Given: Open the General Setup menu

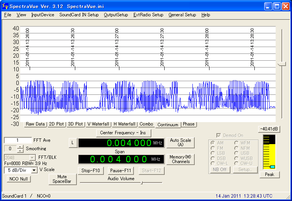Looking at the screenshot, I should [x=182, y=15].
